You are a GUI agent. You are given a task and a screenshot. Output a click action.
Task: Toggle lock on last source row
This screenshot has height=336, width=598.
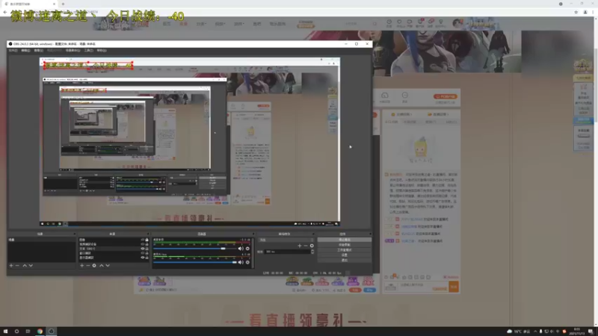(147, 258)
